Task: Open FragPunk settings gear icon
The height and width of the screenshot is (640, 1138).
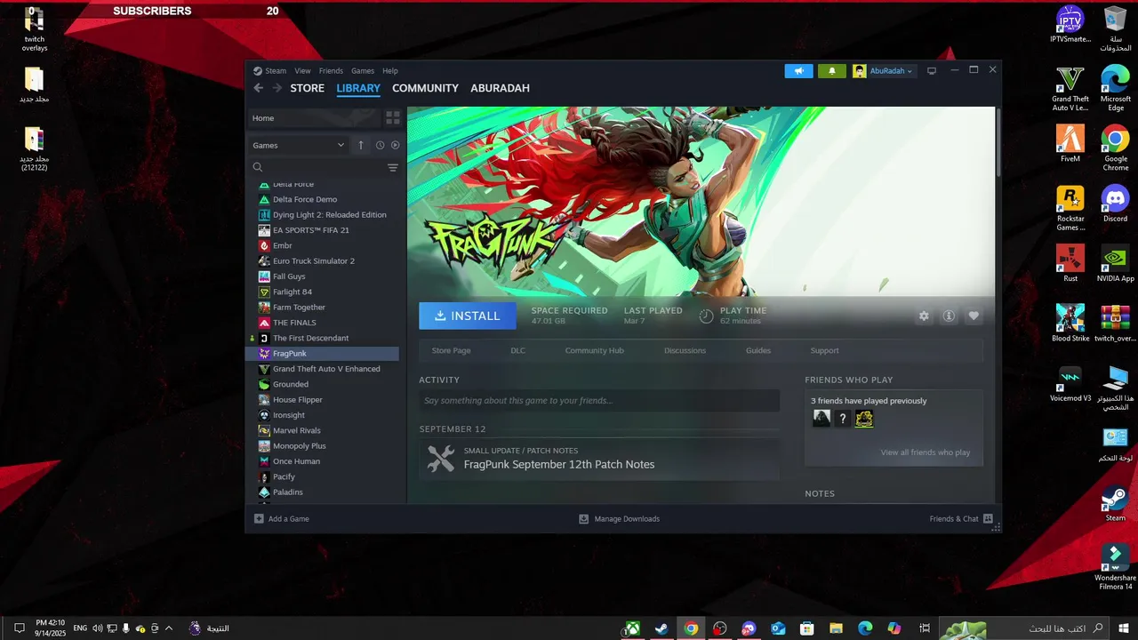Action: pyautogui.click(x=924, y=316)
